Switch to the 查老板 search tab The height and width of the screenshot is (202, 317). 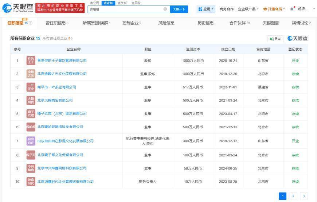[x=108, y=3]
